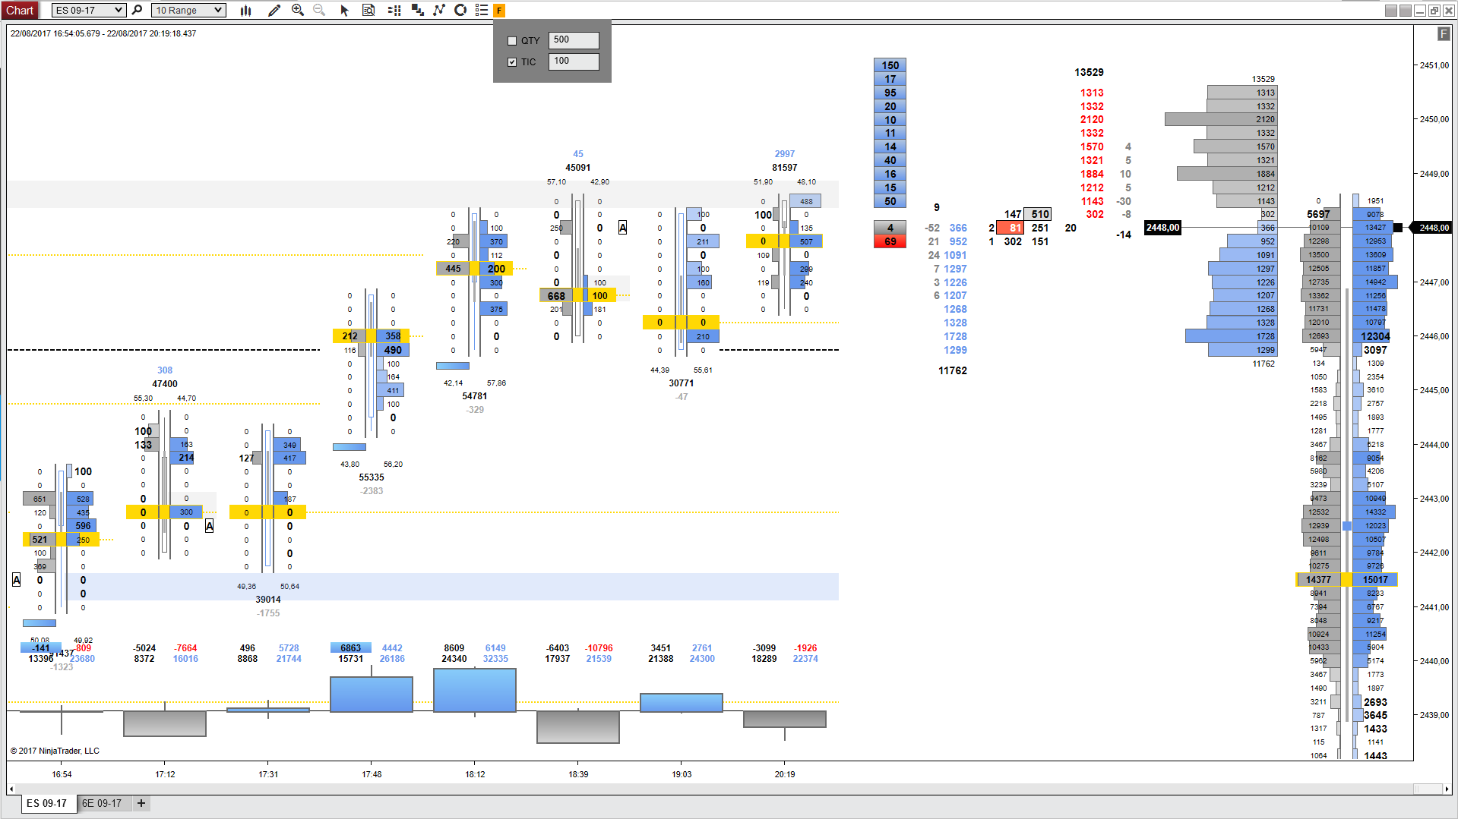Screen dimensions: 1458x819
Task: Click the orange F toolbar button
Action: tap(499, 11)
